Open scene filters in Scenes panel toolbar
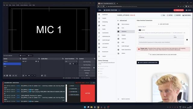 click(x=10, y=75)
